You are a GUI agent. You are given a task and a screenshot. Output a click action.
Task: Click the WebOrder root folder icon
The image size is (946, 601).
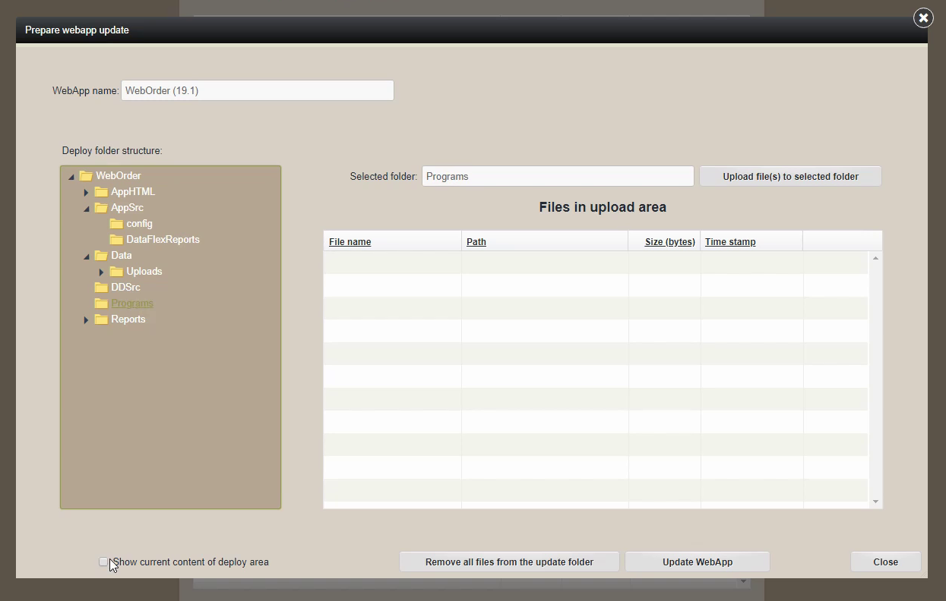click(86, 176)
